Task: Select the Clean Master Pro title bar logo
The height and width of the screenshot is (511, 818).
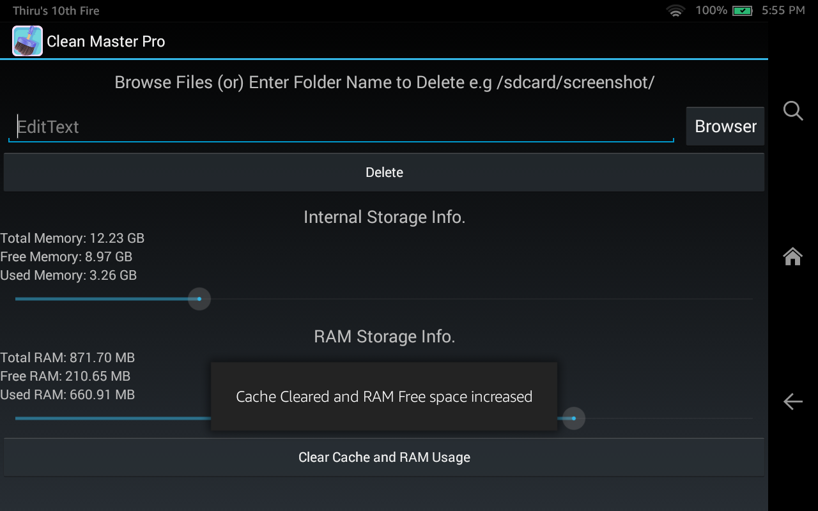Action: [27, 40]
